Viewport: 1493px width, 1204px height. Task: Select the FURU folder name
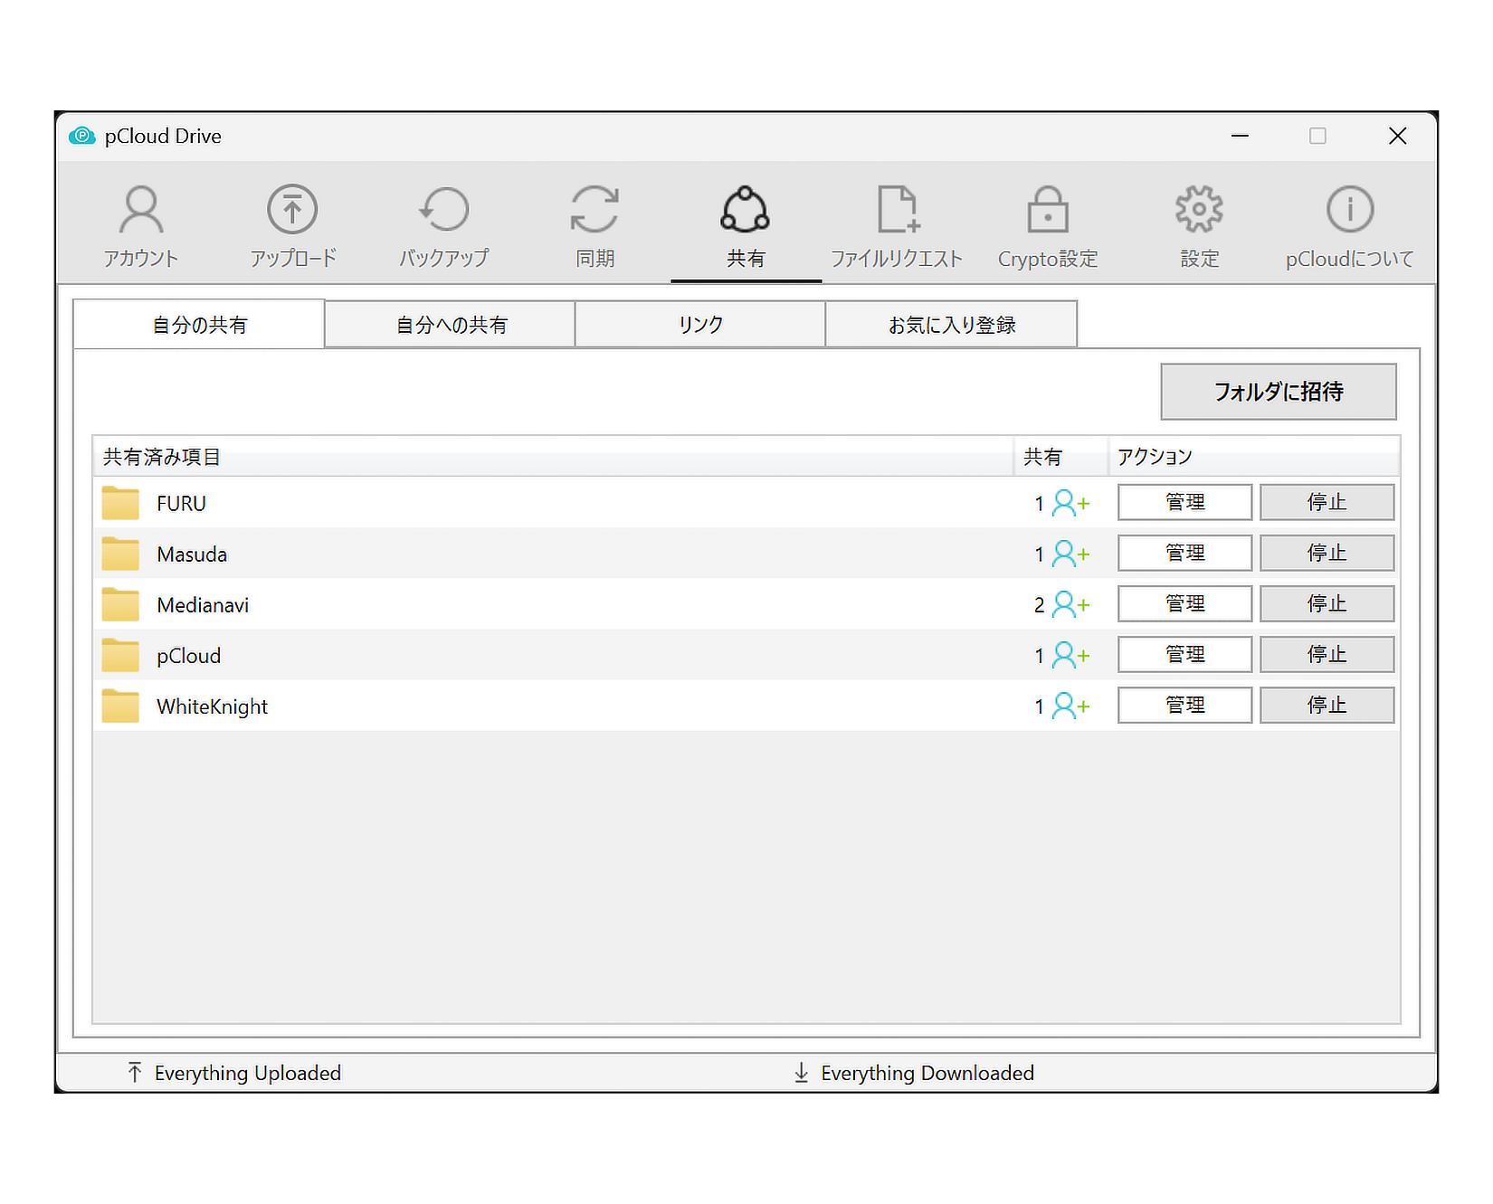coord(181,504)
